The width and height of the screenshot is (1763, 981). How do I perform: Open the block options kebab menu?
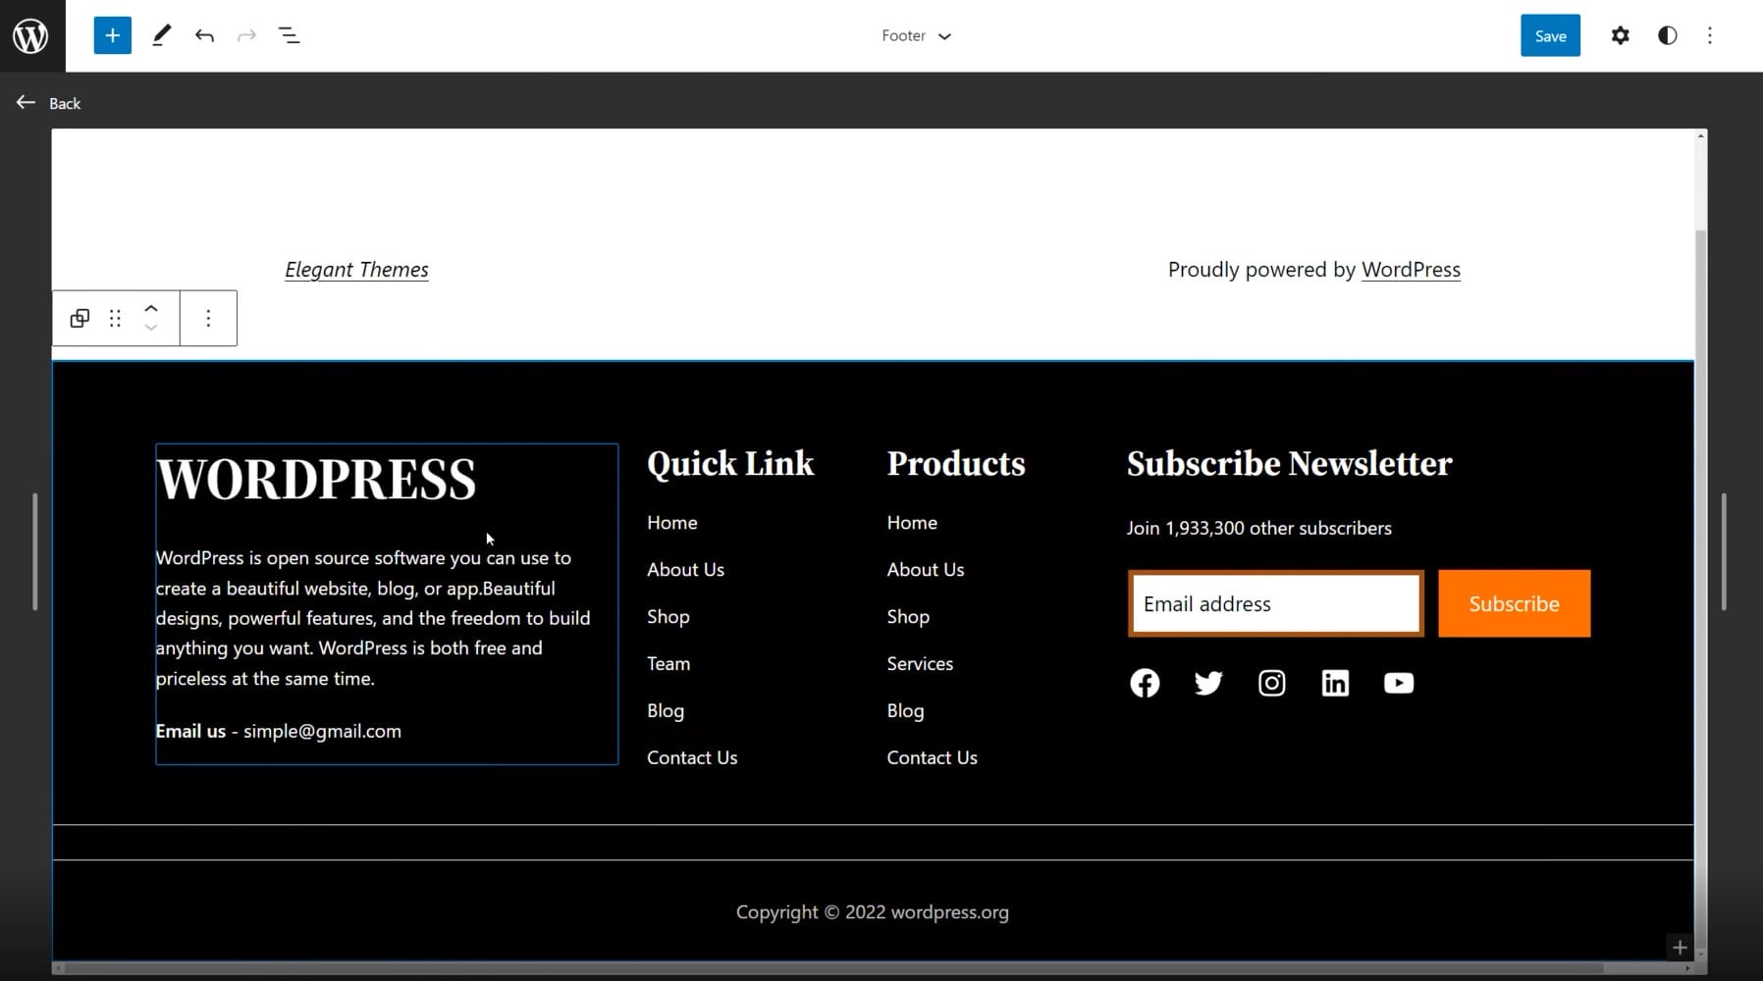pyautogui.click(x=208, y=318)
